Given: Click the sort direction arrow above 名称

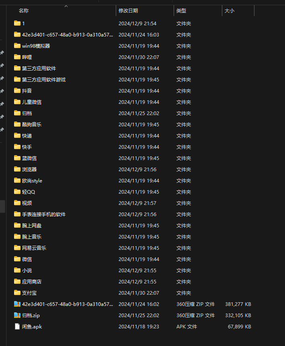Looking at the screenshot, I should 66,6.
